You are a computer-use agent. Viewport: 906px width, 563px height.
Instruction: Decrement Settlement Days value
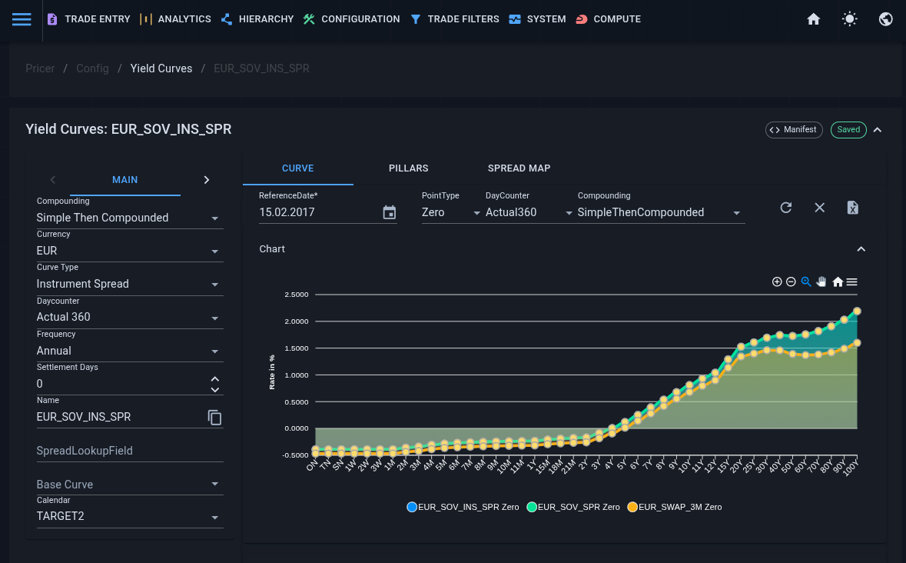[215, 390]
